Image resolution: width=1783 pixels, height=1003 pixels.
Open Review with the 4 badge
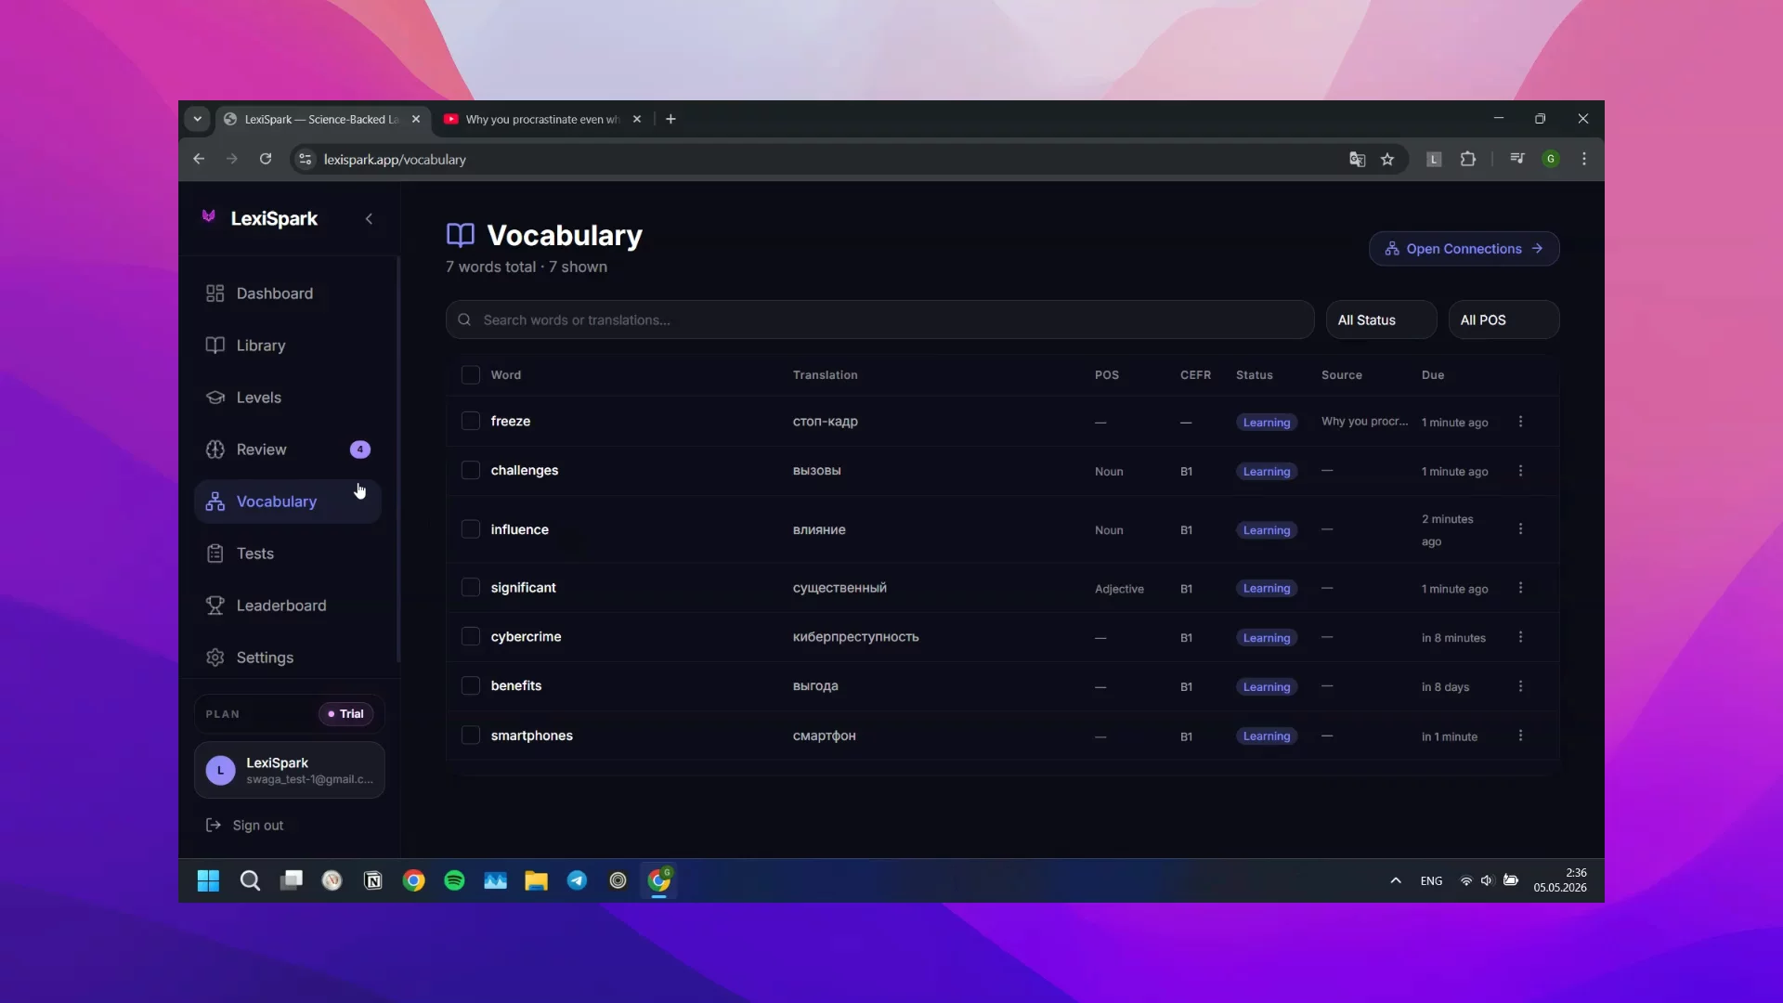[x=288, y=449]
